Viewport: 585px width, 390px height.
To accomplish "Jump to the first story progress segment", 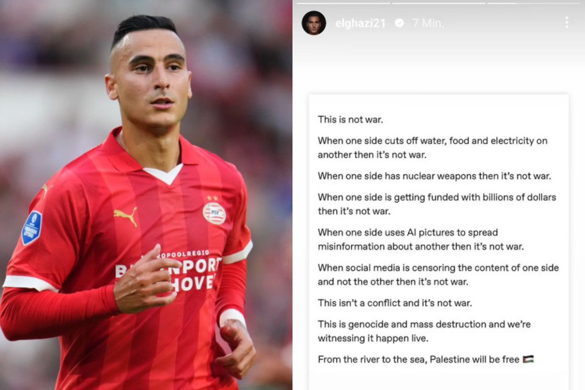I will [343, 4].
